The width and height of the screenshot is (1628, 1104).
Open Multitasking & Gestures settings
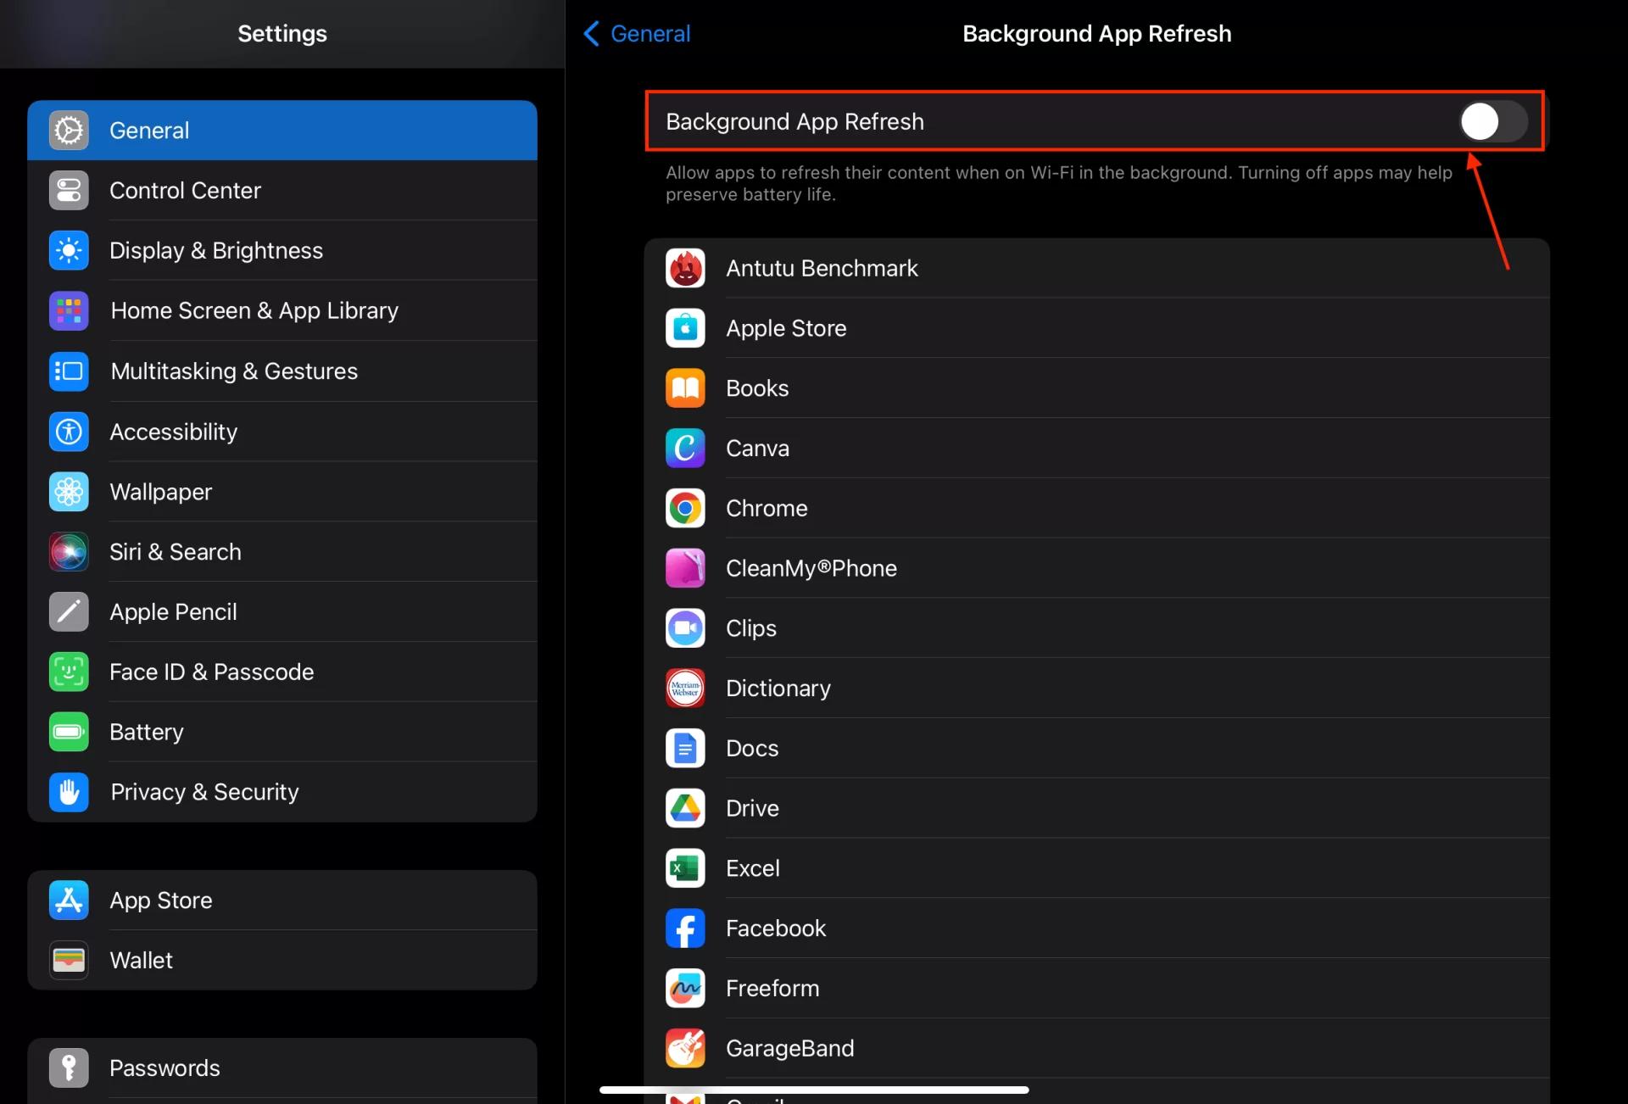(x=282, y=371)
